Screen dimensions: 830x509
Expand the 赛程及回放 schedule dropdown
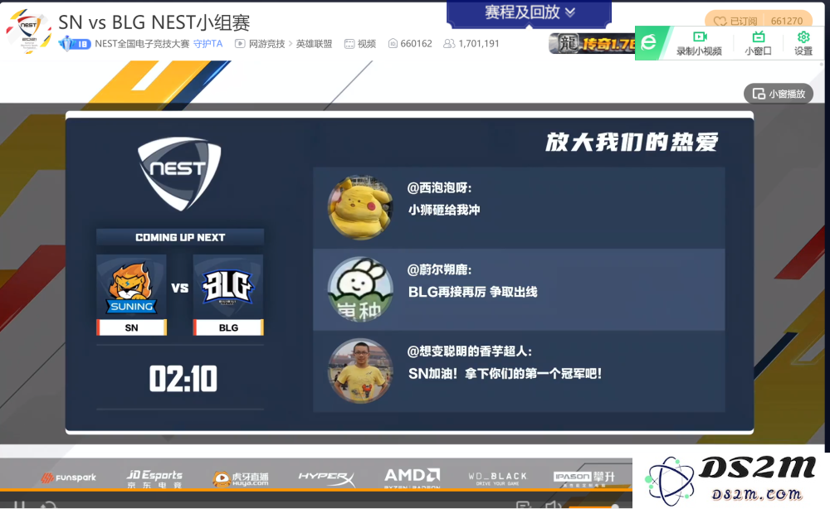click(x=530, y=12)
